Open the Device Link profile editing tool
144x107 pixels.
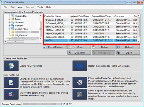tap(11, 82)
